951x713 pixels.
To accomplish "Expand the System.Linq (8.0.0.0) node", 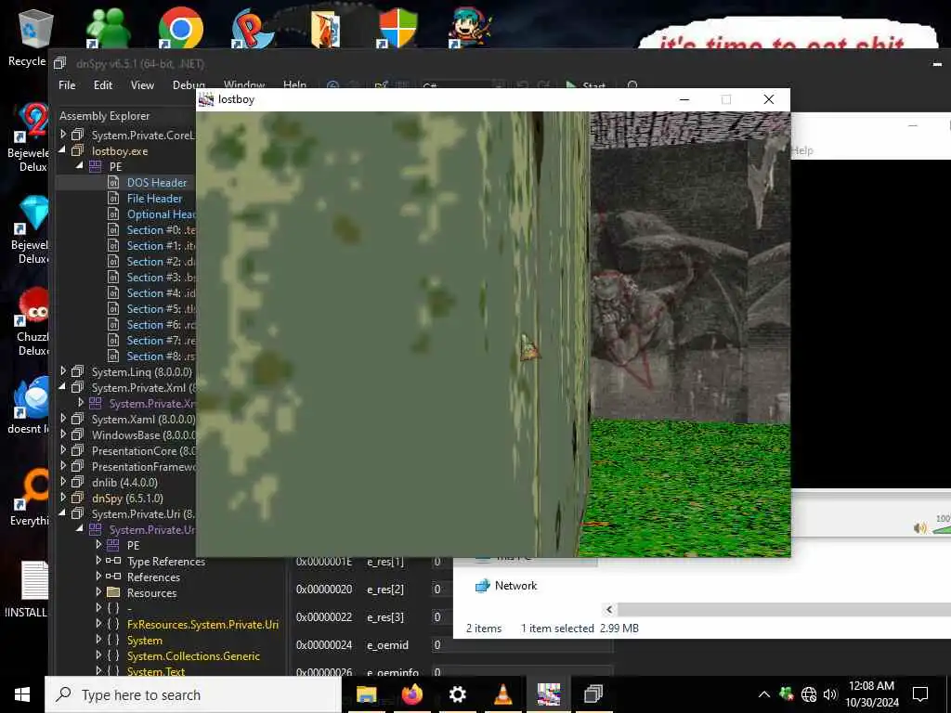I will [x=63, y=371].
